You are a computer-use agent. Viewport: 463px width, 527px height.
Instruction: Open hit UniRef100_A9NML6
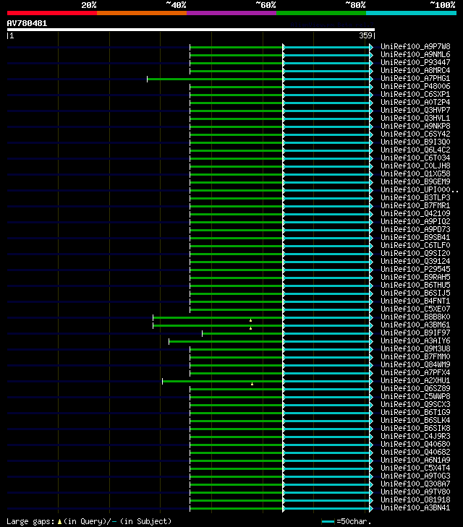[x=415, y=54]
